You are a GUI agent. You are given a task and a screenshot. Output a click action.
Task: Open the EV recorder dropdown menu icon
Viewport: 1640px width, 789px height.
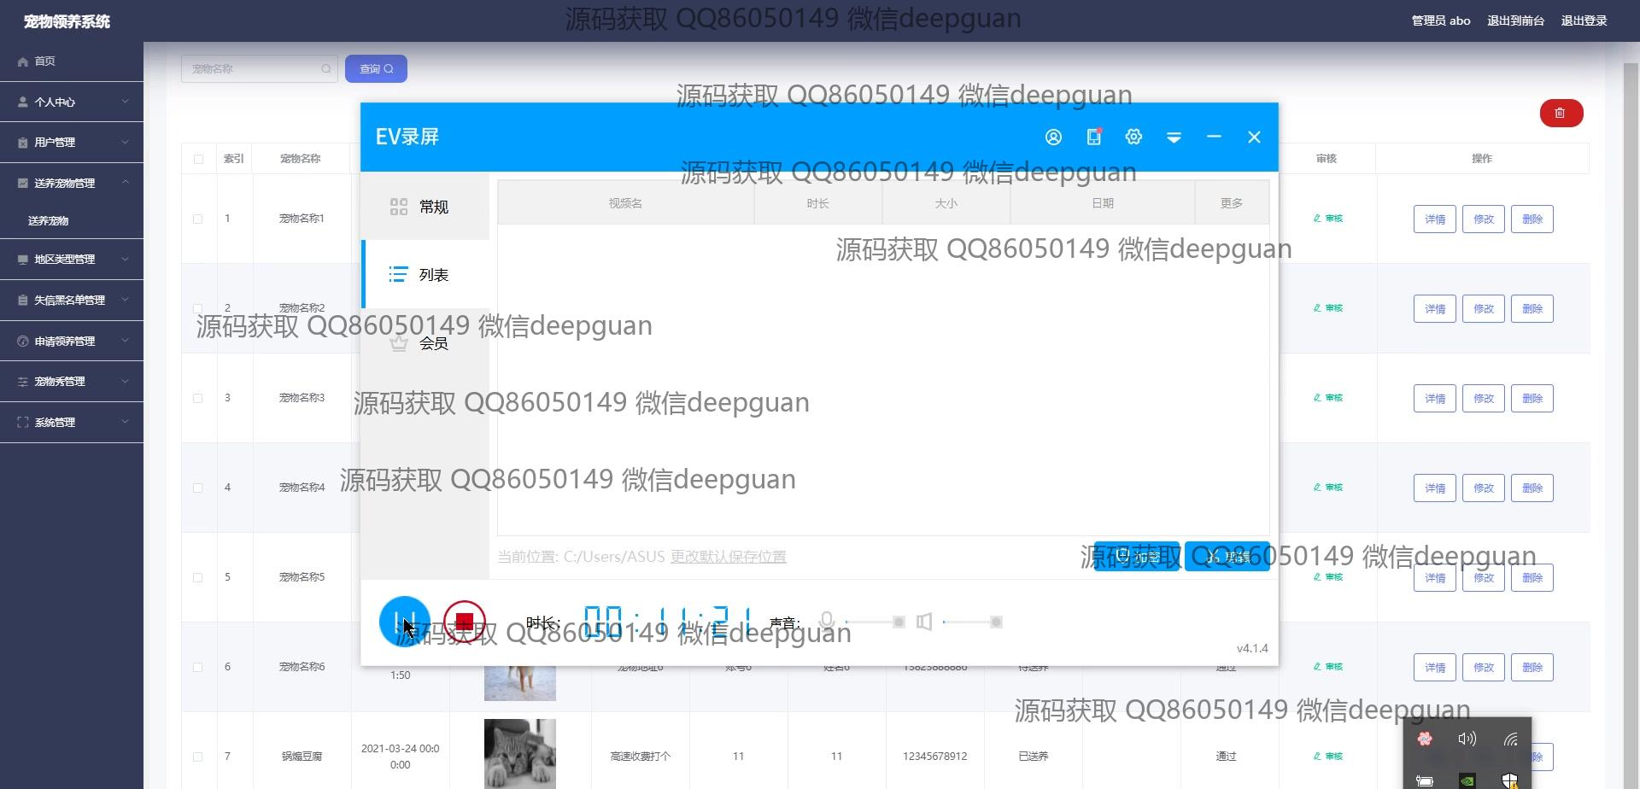click(1174, 137)
